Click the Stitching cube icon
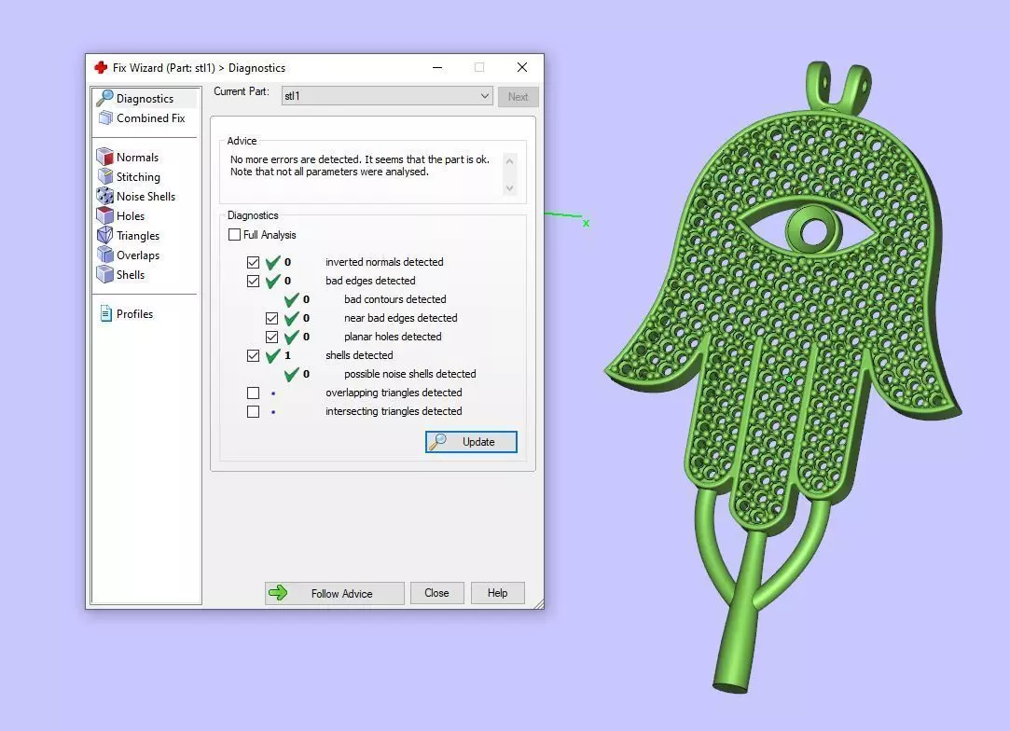Viewport: 1010px width, 731px height. (x=105, y=176)
